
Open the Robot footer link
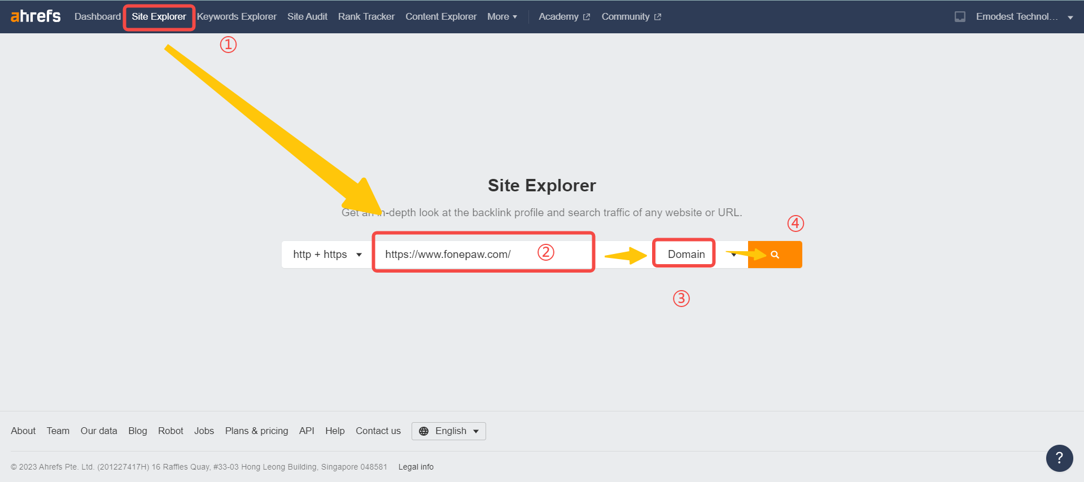pos(171,431)
